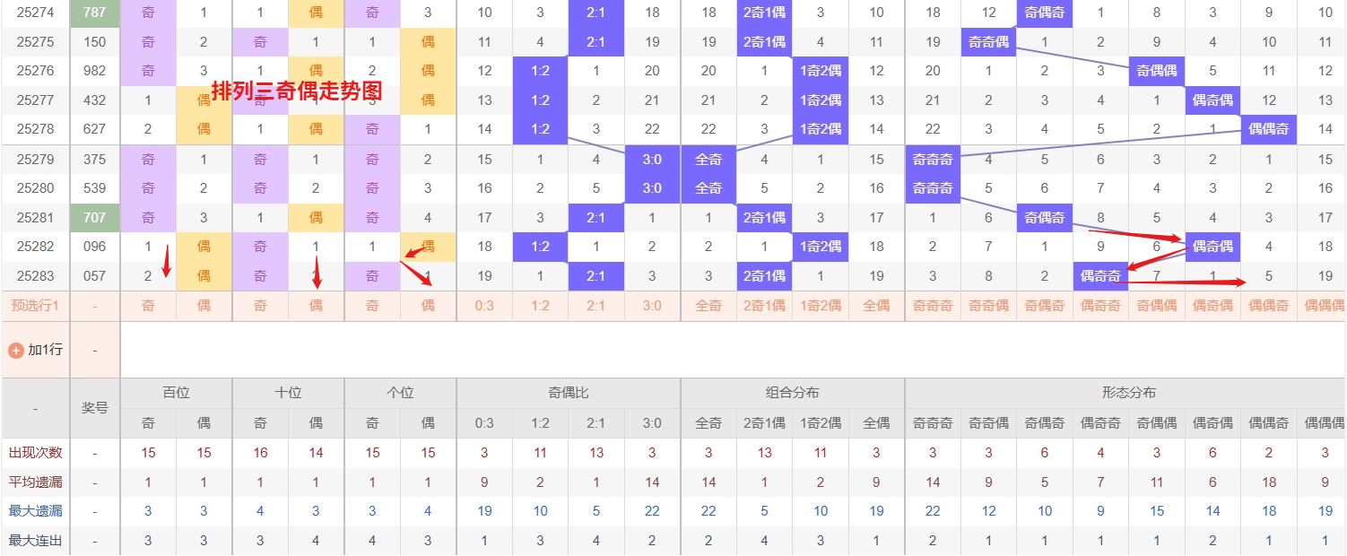Choose 偶偶奇 in the 预选行1 row
1347x556 pixels.
(x=1268, y=306)
